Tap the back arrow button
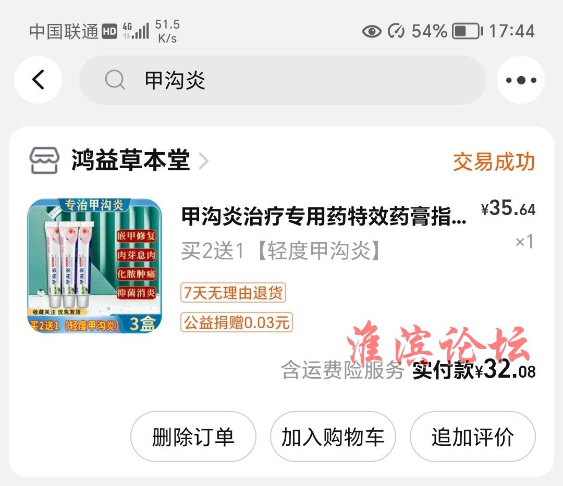Viewport: 563px width, 486px height. [38, 80]
